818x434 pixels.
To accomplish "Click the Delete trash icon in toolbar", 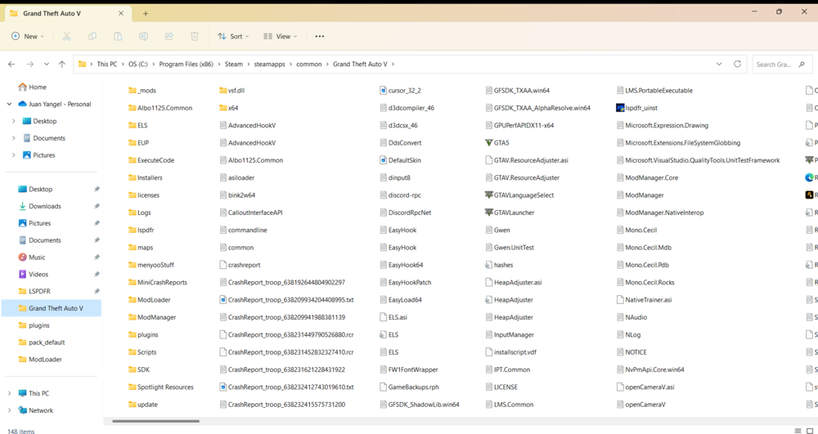I will point(195,37).
